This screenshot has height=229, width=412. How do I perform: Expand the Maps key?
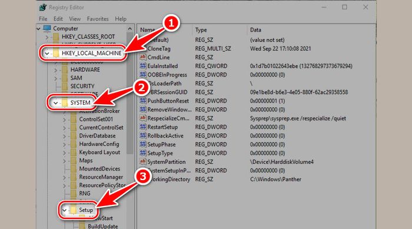pos(64,161)
